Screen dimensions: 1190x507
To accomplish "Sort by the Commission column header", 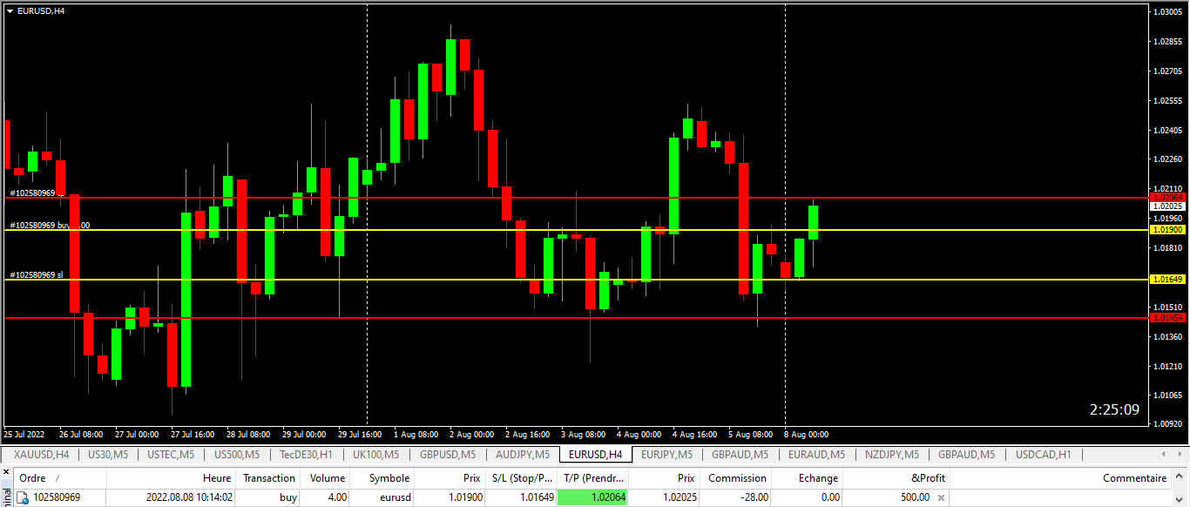I will pyautogui.click(x=737, y=478).
